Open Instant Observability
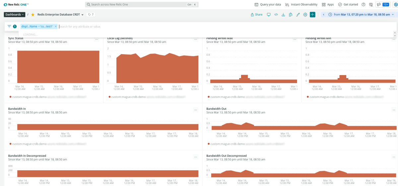This screenshot has width=398, height=186. [x=301, y=5]
